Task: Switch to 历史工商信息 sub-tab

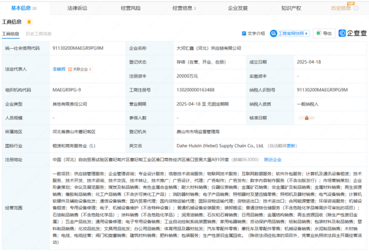Action: (x=38, y=34)
